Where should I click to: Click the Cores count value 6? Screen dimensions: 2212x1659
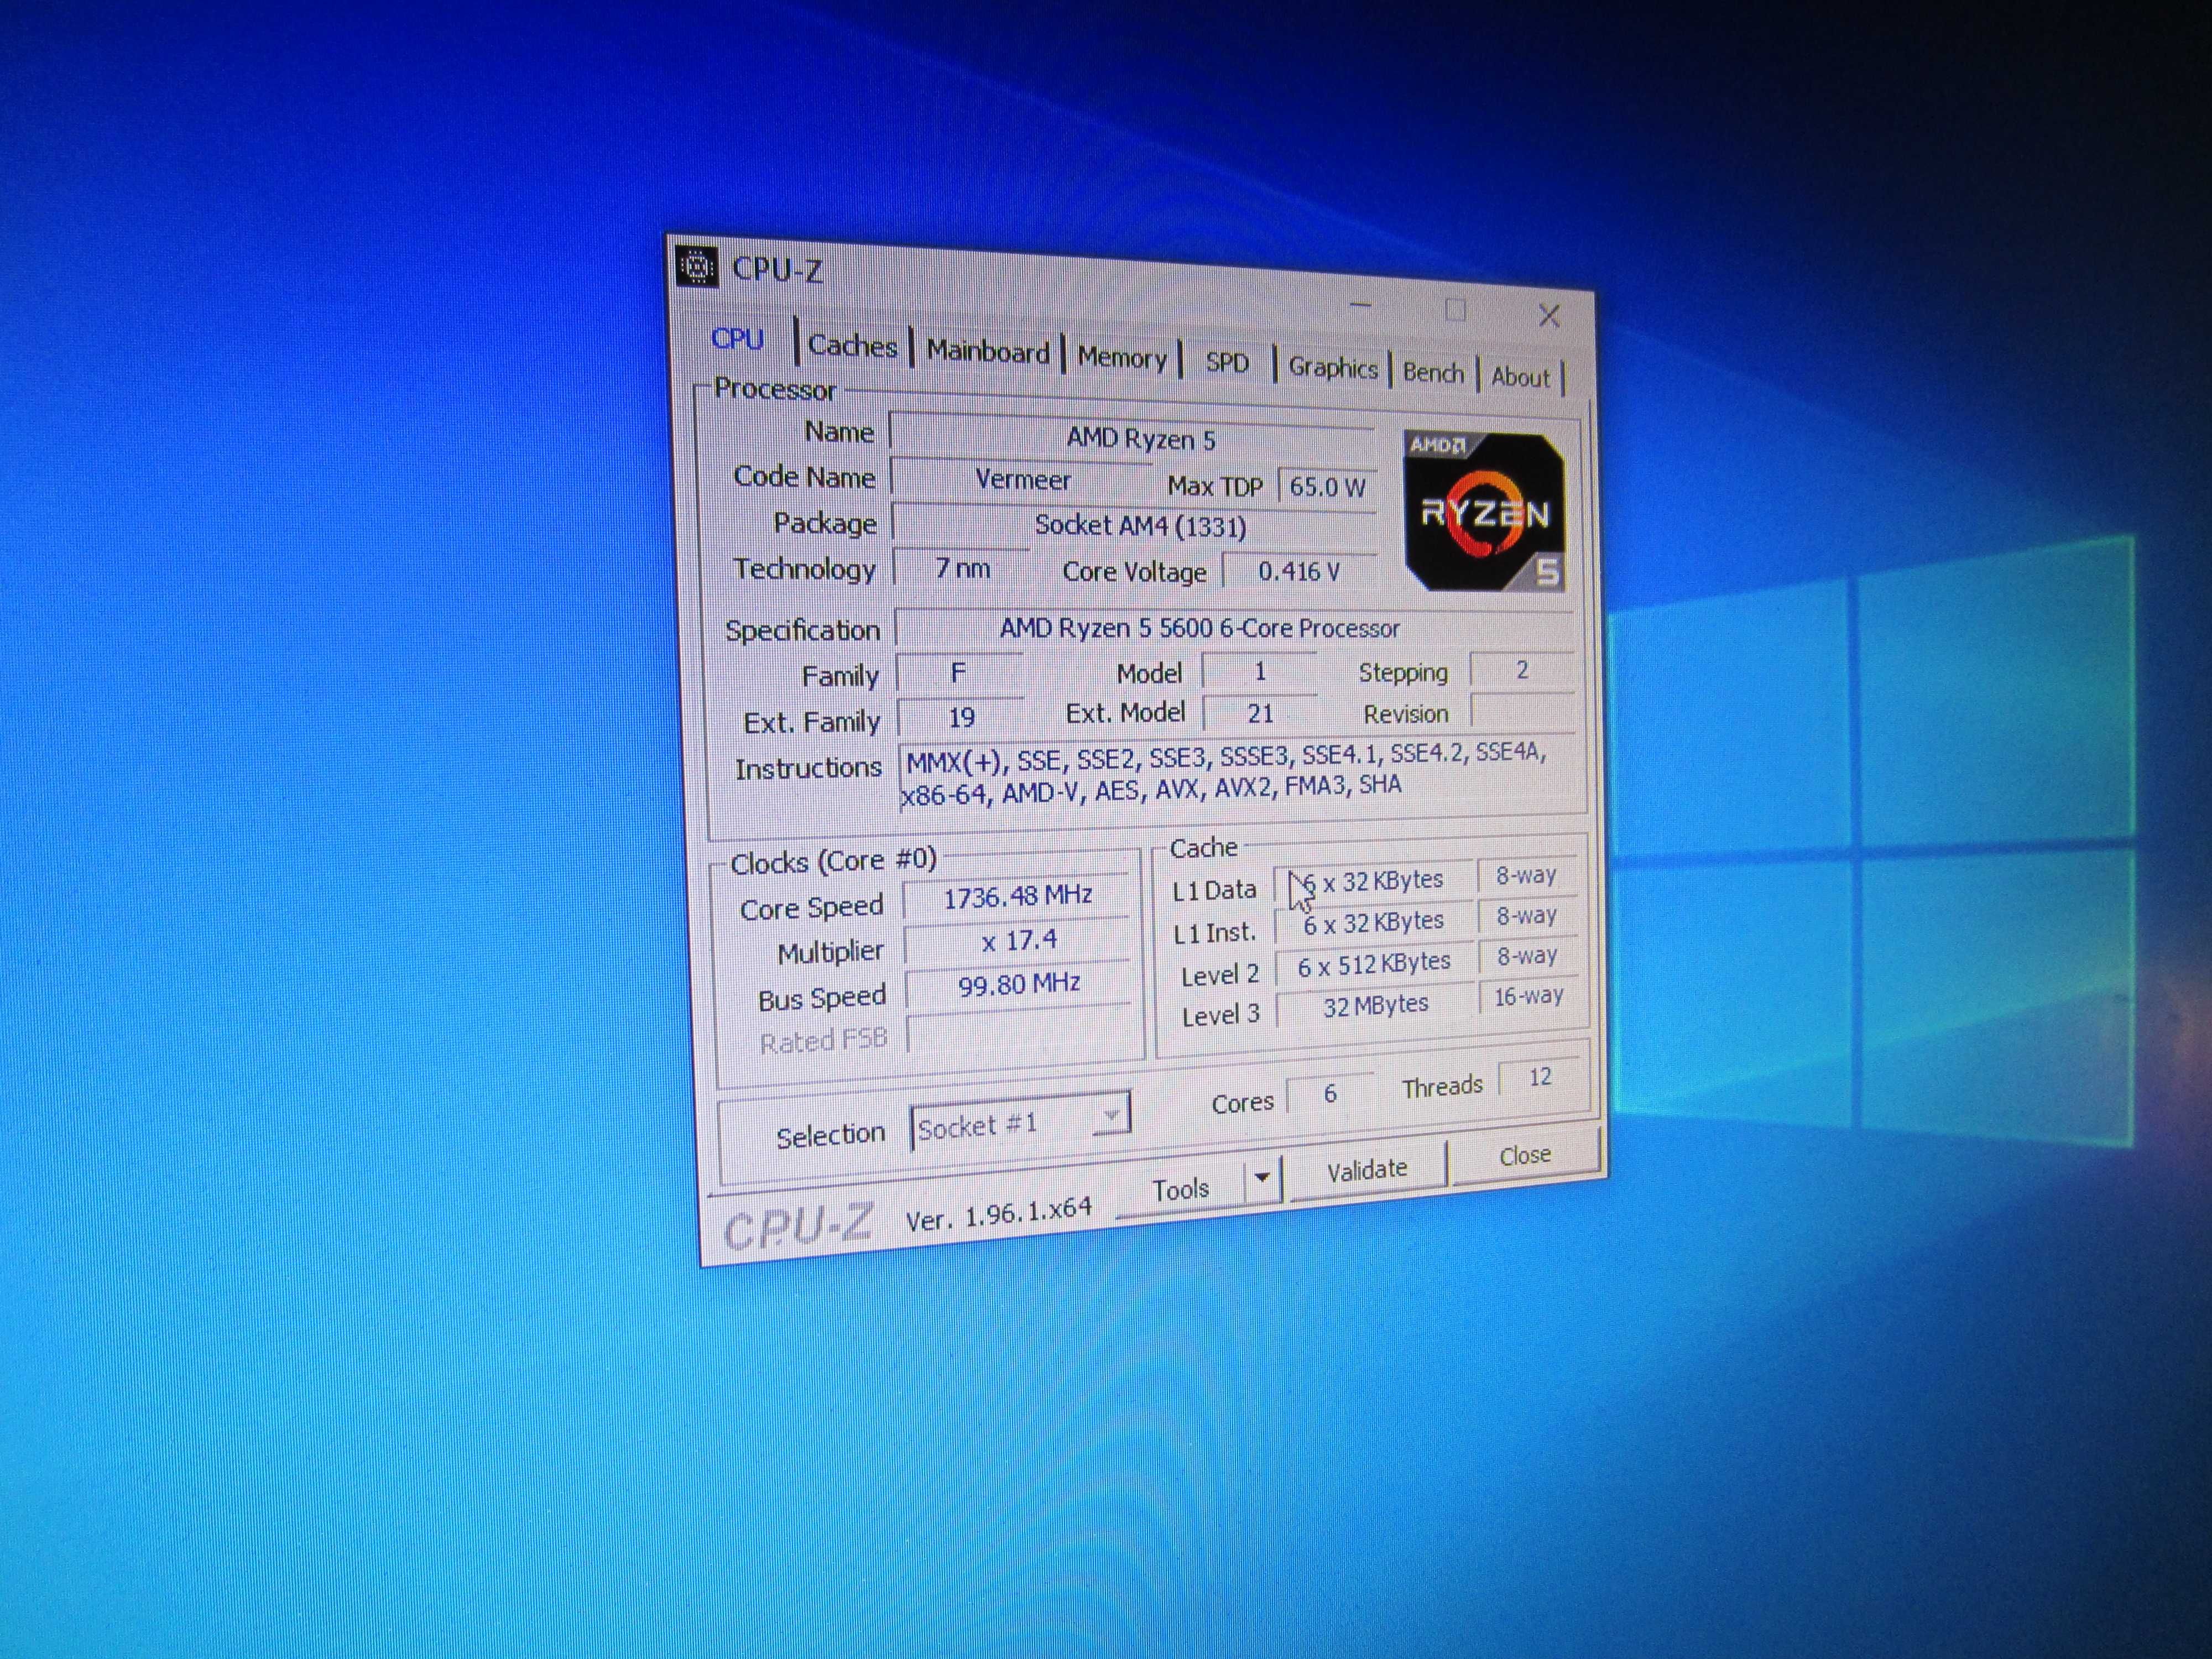pos(1329,1094)
